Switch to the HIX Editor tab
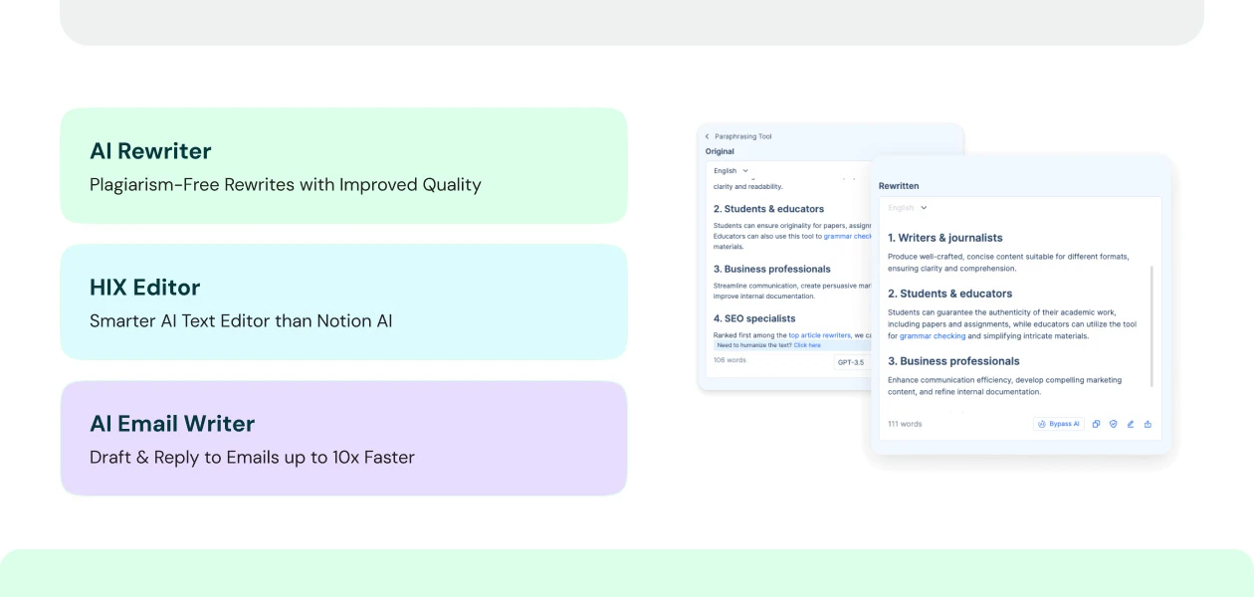The width and height of the screenshot is (1254, 597). point(343,302)
